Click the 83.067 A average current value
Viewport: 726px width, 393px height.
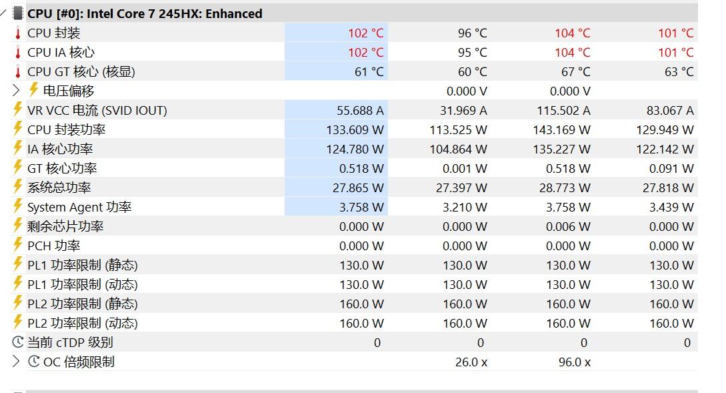(x=670, y=111)
